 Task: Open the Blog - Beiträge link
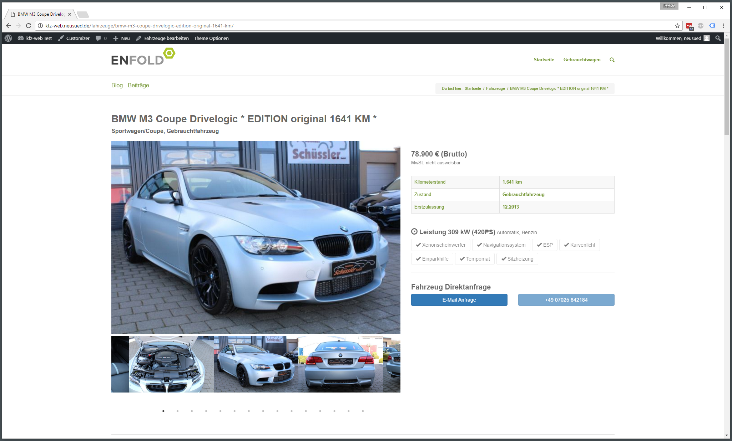click(x=130, y=85)
